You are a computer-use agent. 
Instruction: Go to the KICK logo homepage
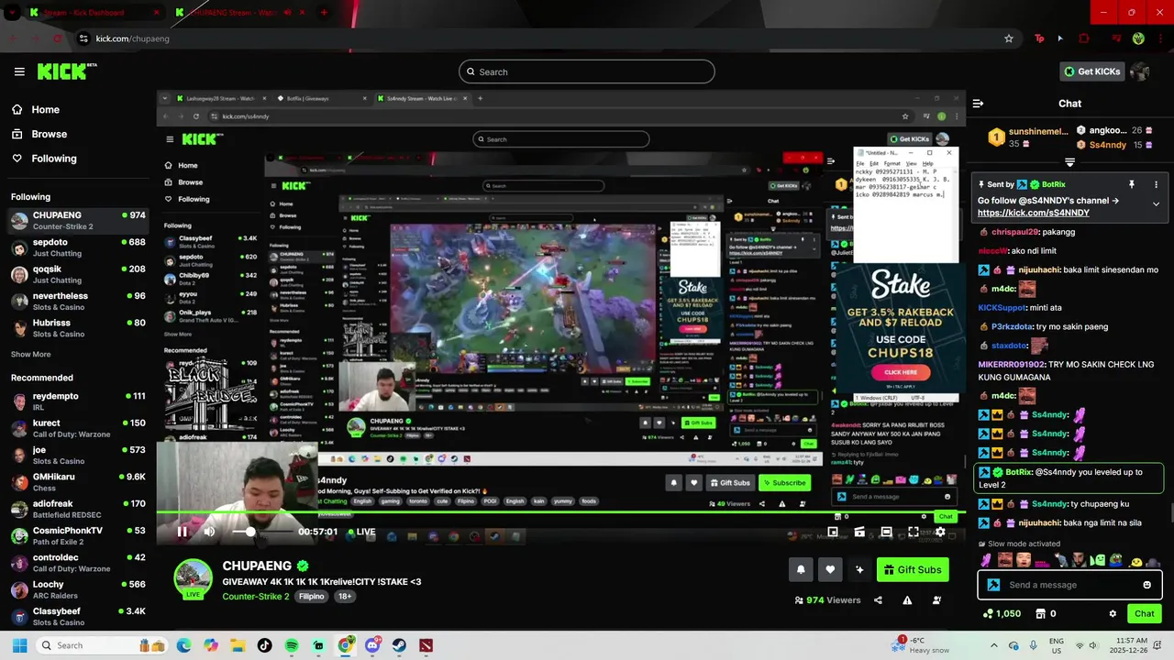pyautogui.click(x=67, y=71)
